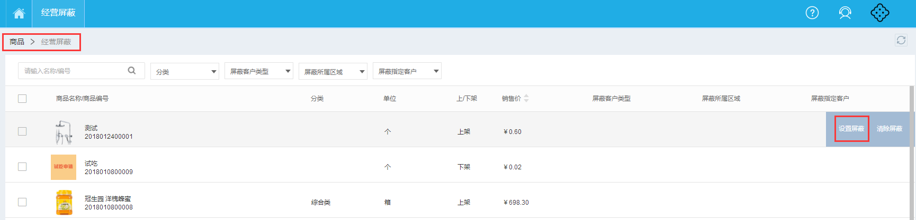Check the box for 测试 product

(22, 131)
